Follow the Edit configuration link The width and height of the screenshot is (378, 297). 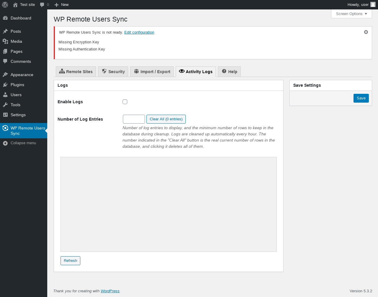pos(139,32)
